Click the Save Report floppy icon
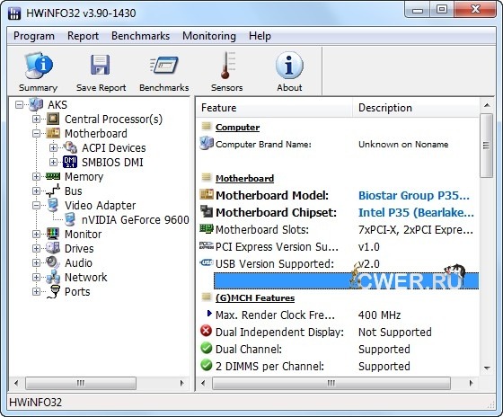 tap(101, 65)
